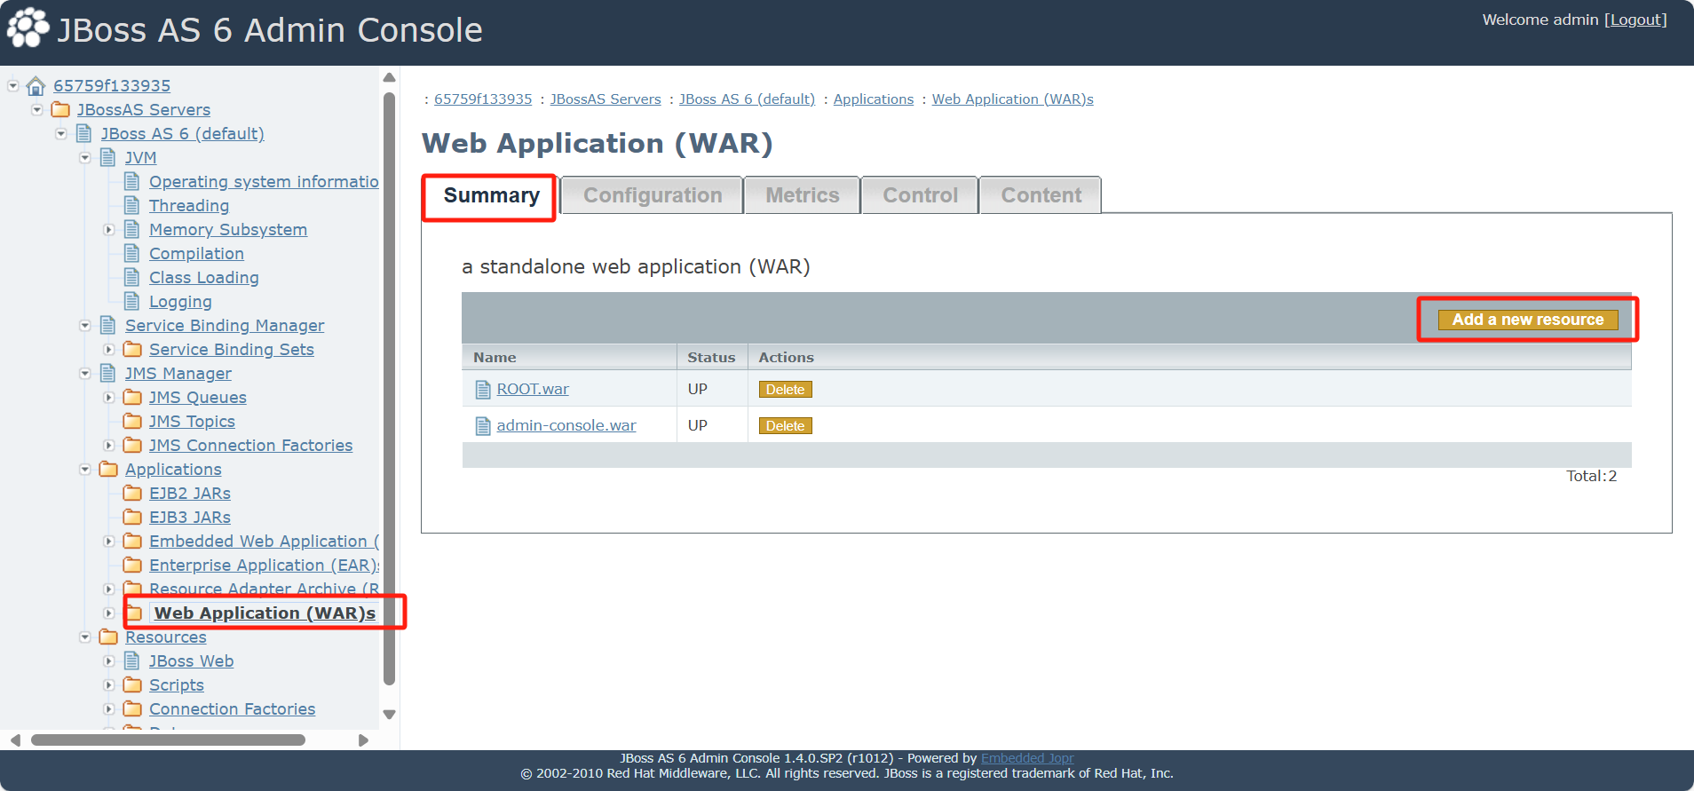Image resolution: width=1694 pixels, height=791 pixels.
Task: Open the Embedded Jopr footer link
Action: coord(1027,758)
